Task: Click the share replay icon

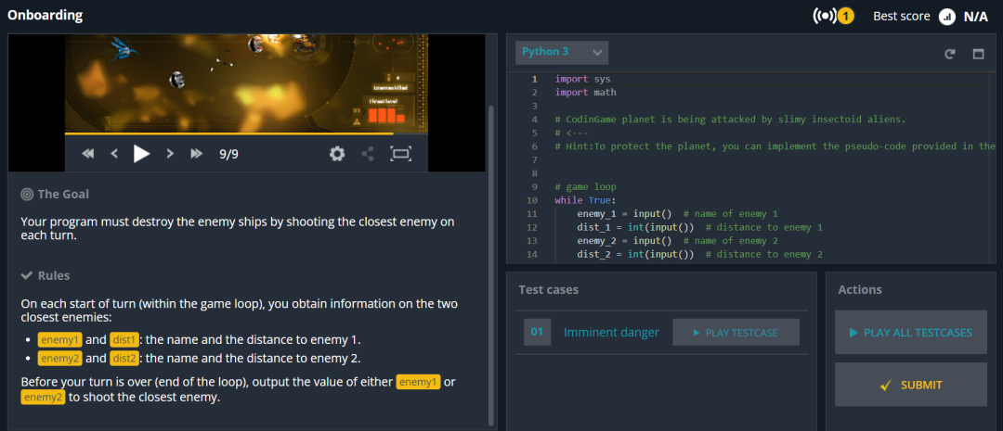Action: tap(368, 154)
